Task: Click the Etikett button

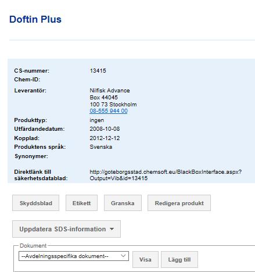Action: click(x=81, y=203)
